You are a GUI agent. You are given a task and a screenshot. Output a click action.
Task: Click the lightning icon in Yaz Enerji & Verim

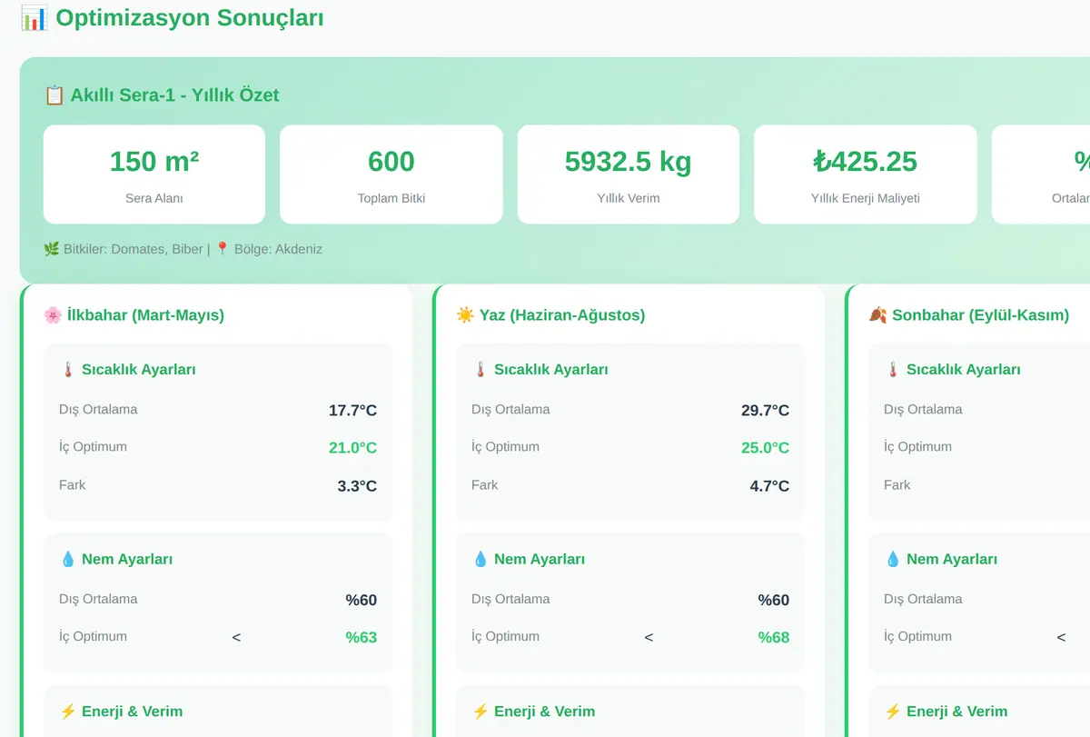point(481,712)
